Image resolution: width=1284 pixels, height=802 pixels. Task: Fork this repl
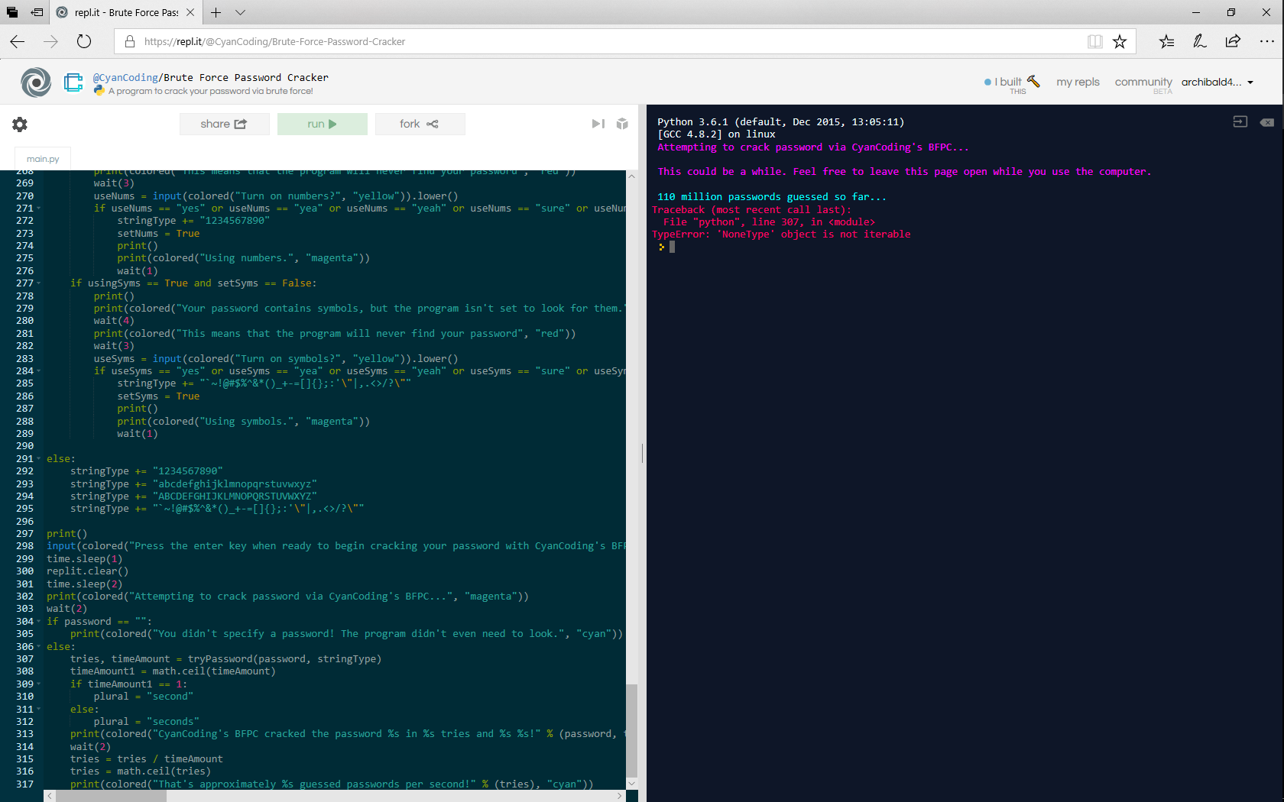[x=420, y=124]
